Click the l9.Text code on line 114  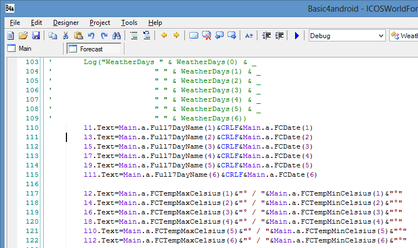coord(99,165)
